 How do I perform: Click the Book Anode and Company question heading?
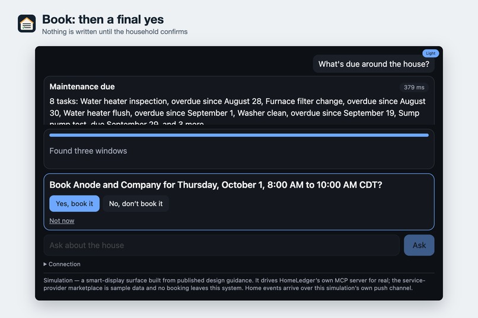point(215,185)
